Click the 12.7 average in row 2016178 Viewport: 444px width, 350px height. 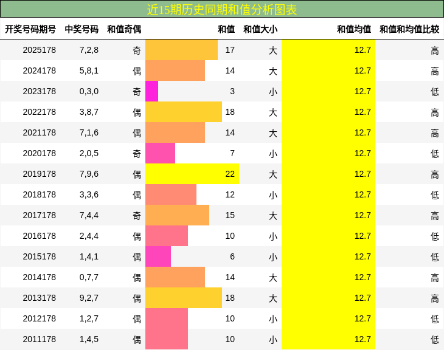(362, 236)
